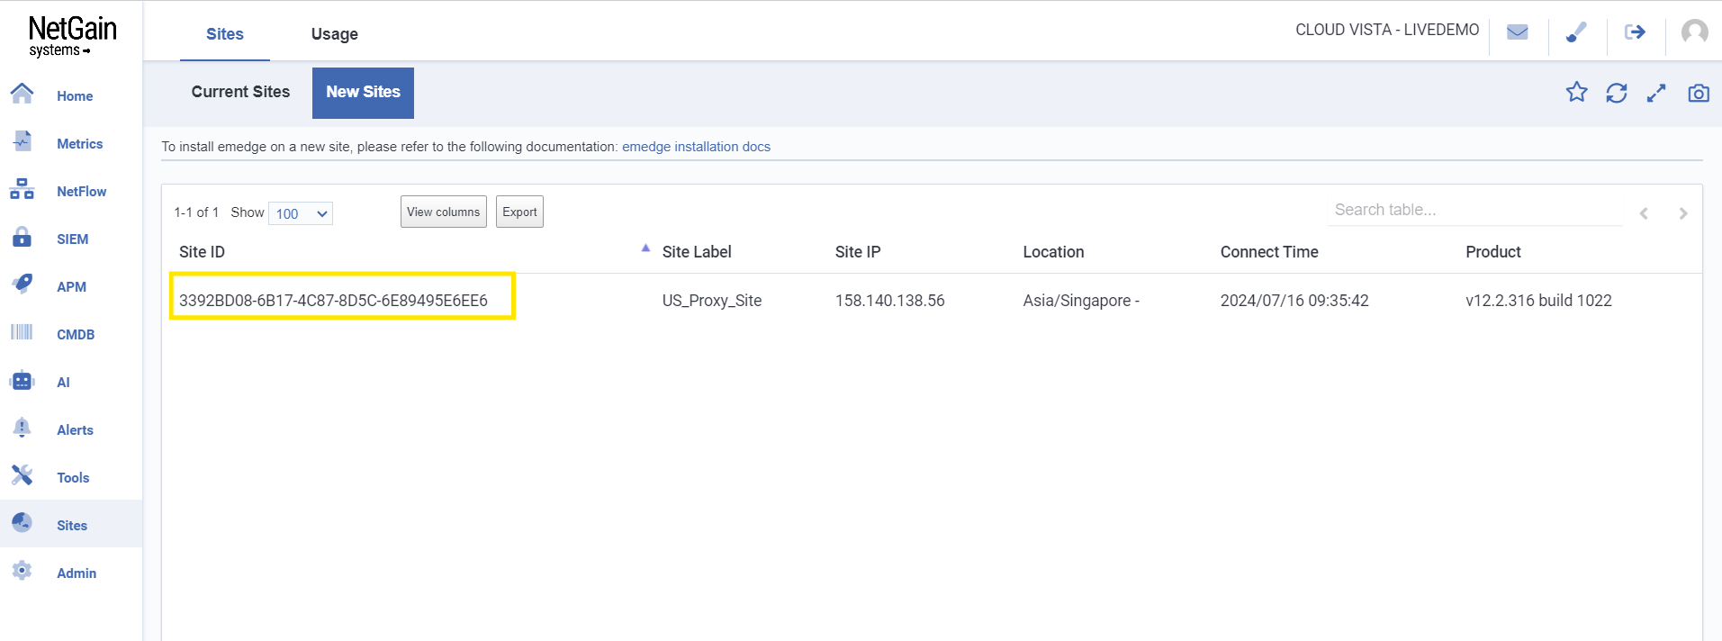Sort by Site Label column header
The image size is (1722, 641).
[x=697, y=252]
